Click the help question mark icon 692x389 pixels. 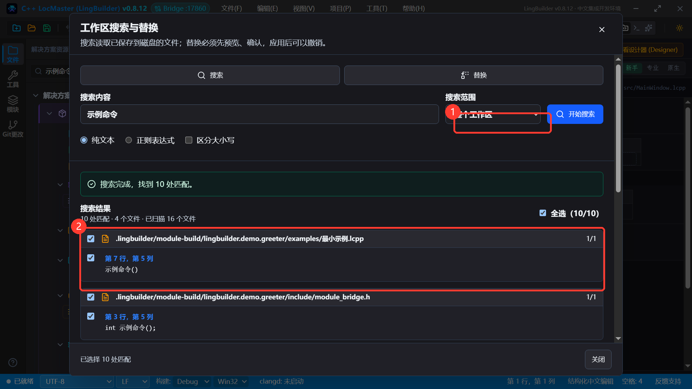click(13, 362)
